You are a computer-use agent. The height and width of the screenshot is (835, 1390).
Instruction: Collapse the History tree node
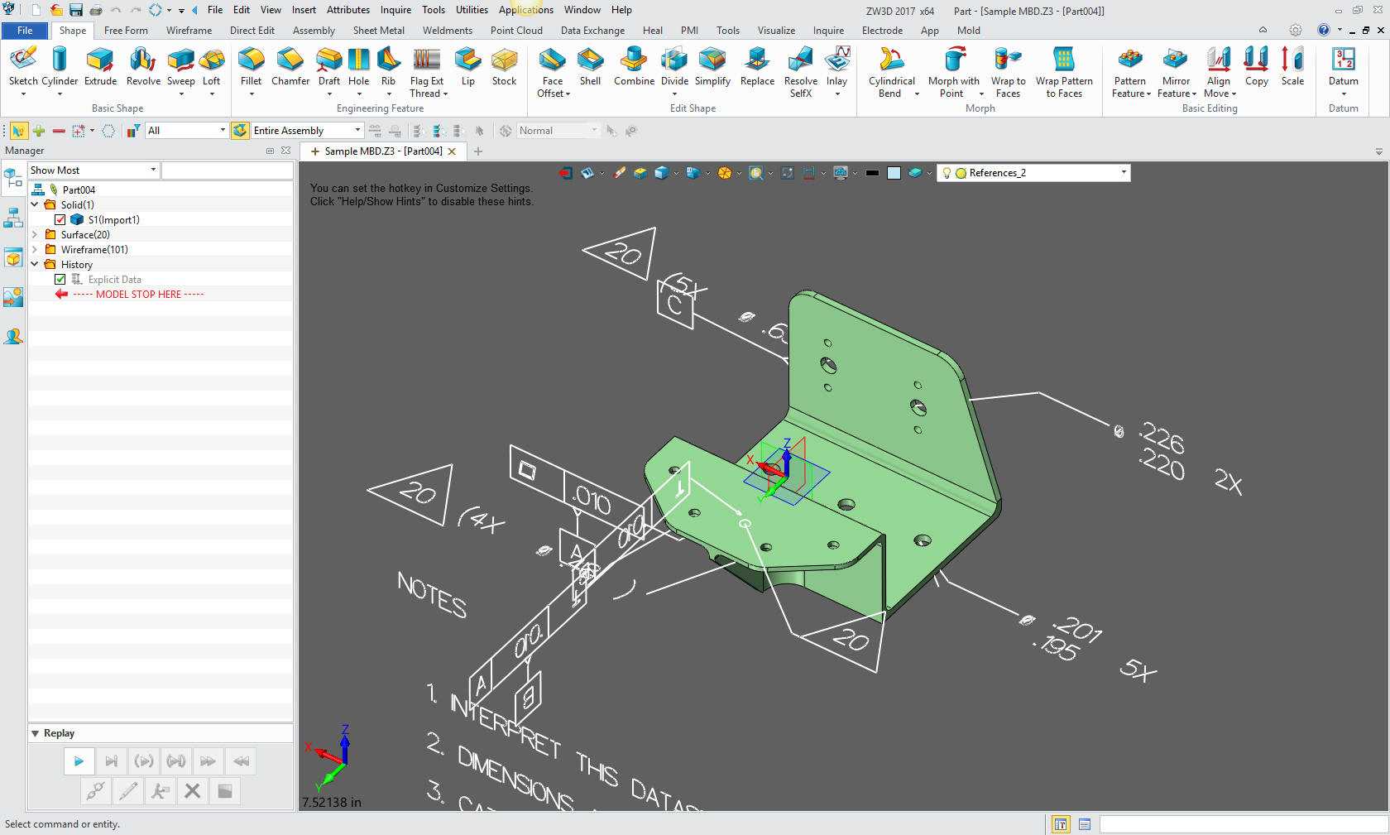[35, 264]
